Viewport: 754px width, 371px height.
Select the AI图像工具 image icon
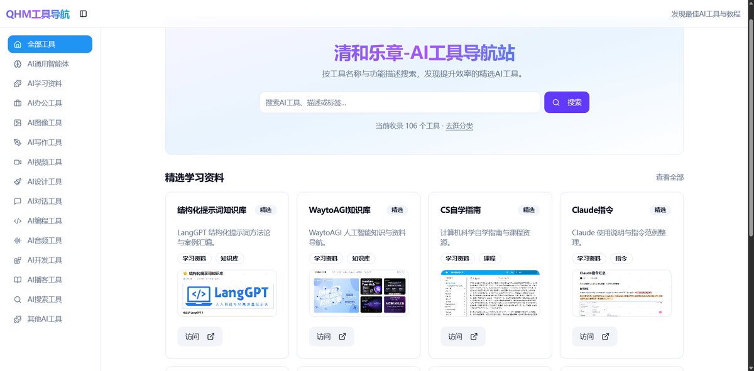click(x=16, y=122)
